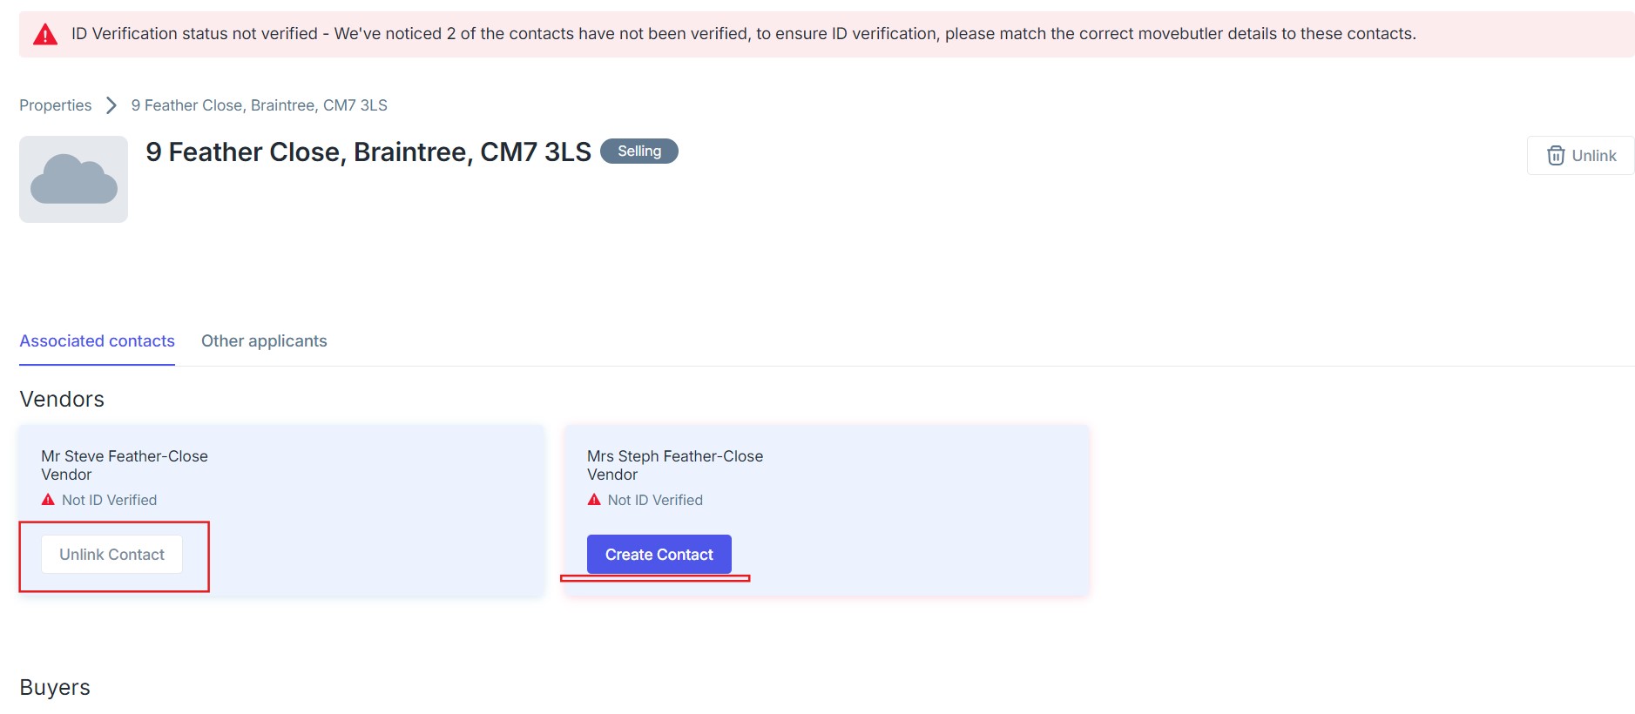Viewport: 1635px width, 714px height.
Task: Switch to the Other applicants tab
Action: pyautogui.click(x=264, y=341)
